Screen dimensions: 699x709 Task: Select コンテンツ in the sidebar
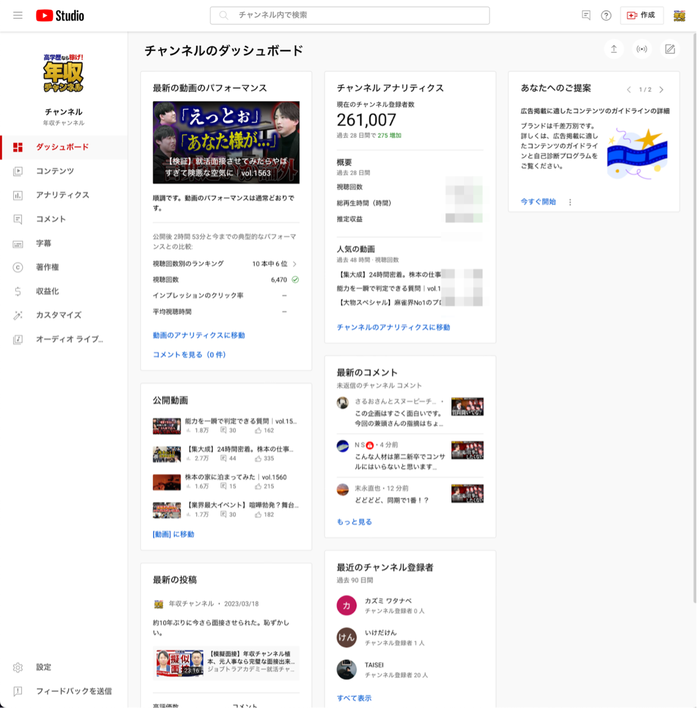(x=55, y=171)
